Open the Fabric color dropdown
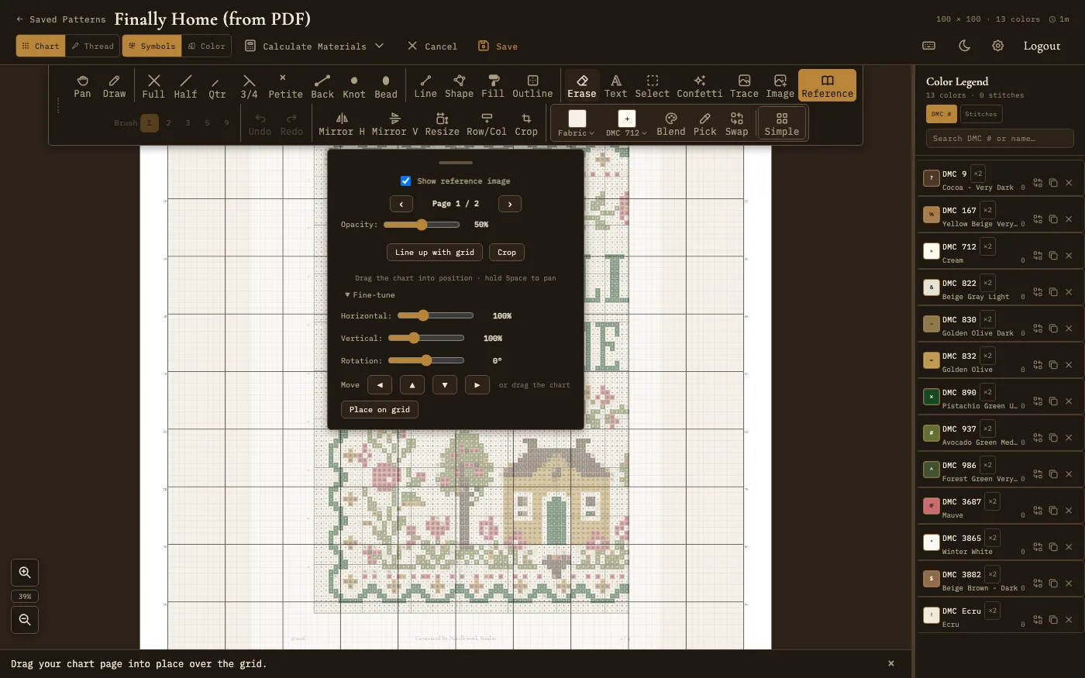 577,124
